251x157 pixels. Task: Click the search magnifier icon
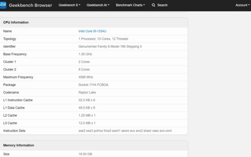[153, 5]
